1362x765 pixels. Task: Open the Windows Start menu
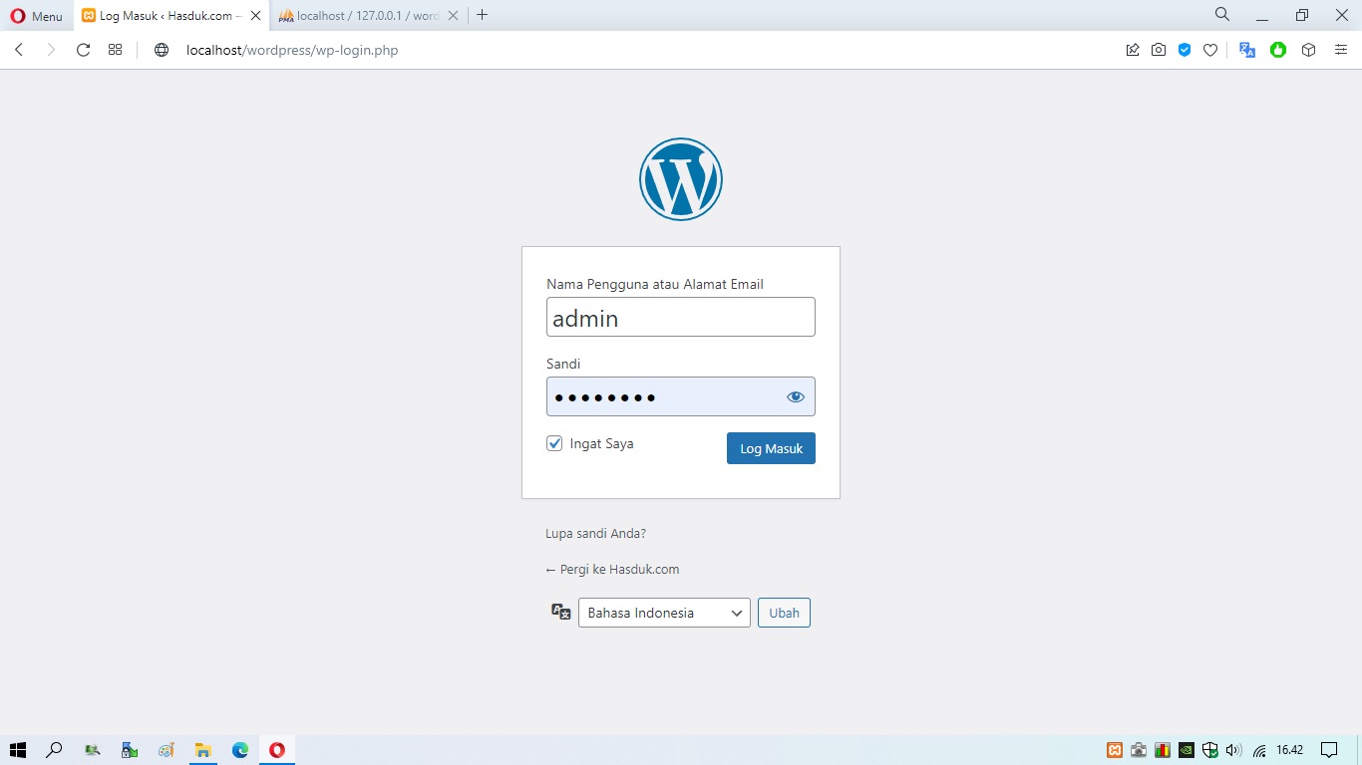(x=17, y=750)
